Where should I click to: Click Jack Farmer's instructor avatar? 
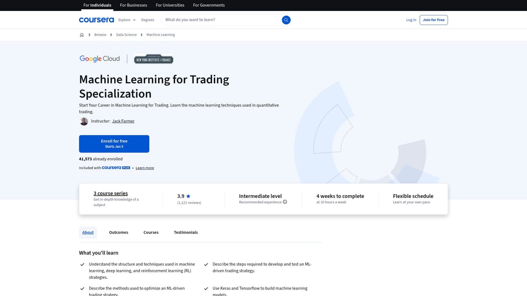click(x=84, y=121)
